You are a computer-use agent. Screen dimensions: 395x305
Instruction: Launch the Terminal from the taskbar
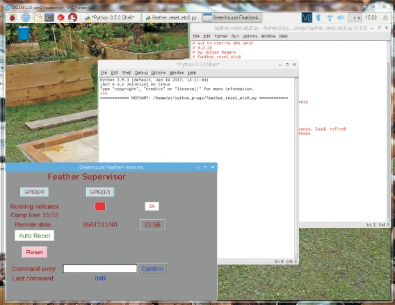click(x=49, y=17)
